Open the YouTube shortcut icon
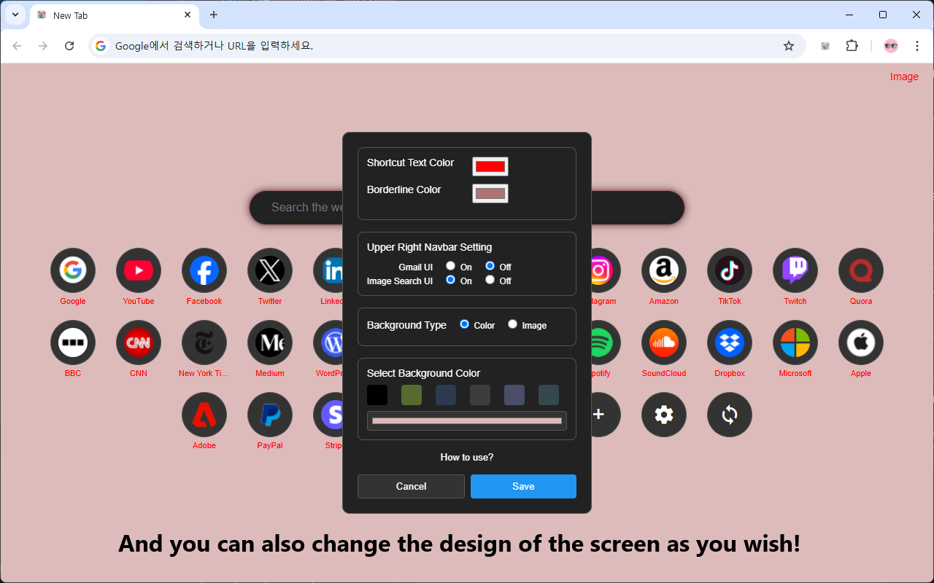Viewport: 934px width, 583px height. point(139,270)
